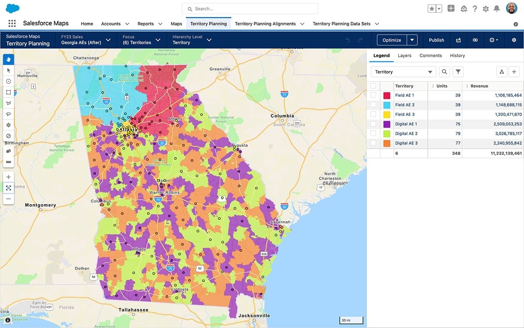Check the select-all checkbox in the table header

(374, 86)
